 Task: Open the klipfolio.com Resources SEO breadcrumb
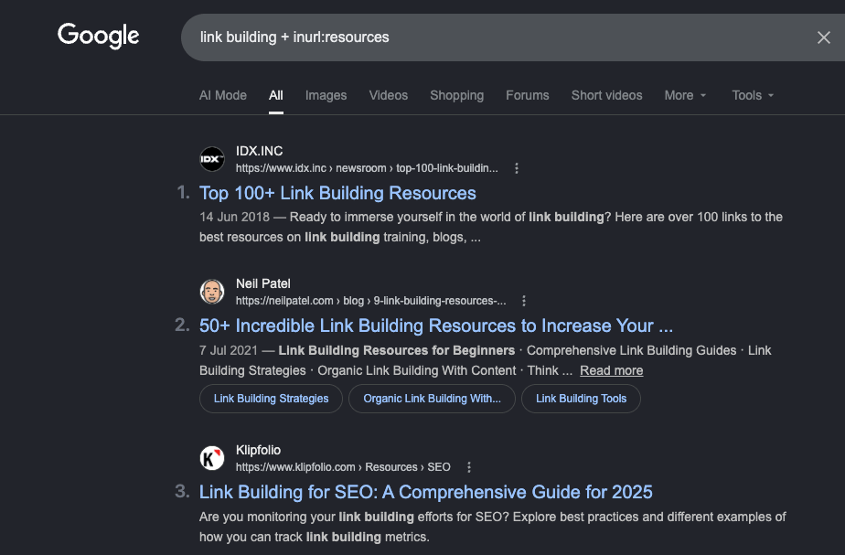[343, 467]
